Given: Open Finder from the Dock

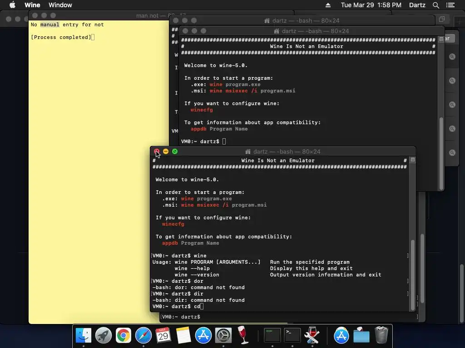Looking at the screenshot, I should tap(84, 335).
